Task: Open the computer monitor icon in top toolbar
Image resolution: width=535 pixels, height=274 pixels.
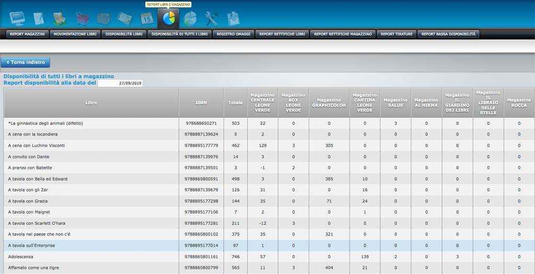Action: [17, 18]
